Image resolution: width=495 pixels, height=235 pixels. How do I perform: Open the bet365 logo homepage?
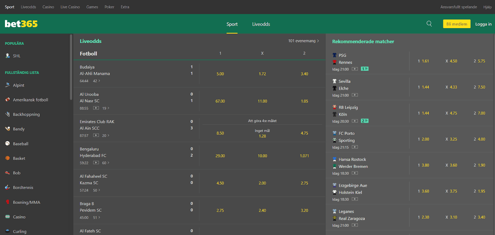21,24
